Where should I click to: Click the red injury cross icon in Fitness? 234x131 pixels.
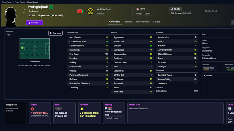tap(32, 109)
